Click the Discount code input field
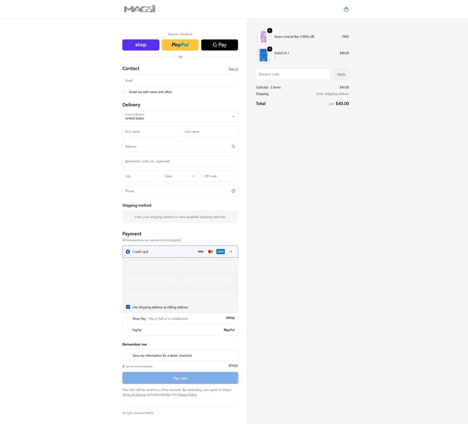 coord(293,74)
